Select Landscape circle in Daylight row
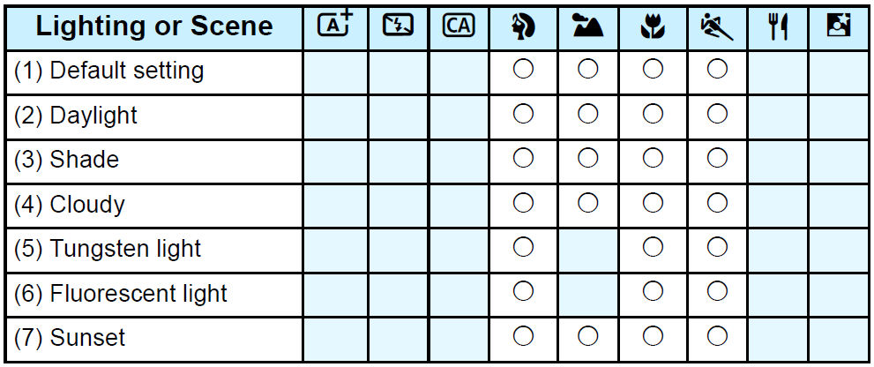Image resolution: width=874 pixels, height=367 pixels. (587, 114)
